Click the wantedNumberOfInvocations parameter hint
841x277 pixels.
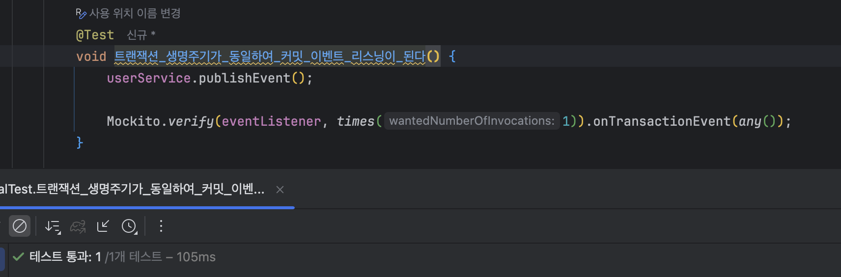[x=472, y=121]
